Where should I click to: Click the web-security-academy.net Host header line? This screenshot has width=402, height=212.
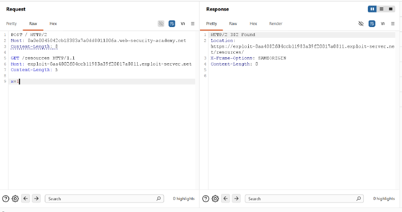(x=98, y=41)
